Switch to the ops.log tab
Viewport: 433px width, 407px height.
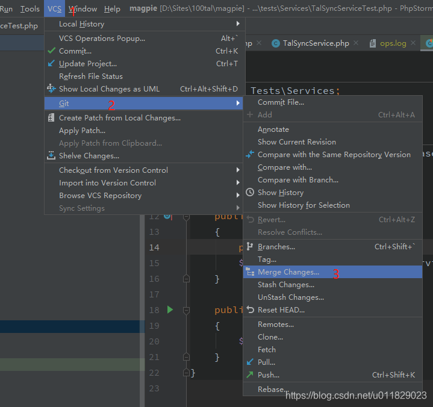(x=393, y=43)
